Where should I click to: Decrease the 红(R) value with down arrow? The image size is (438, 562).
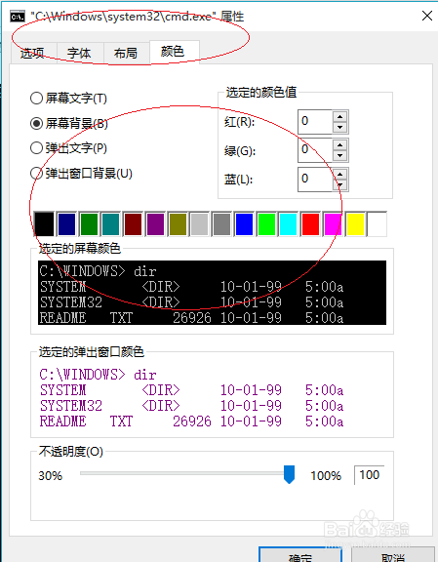coord(339,127)
